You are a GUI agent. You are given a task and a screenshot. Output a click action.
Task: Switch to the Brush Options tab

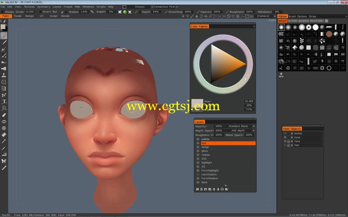coord(298,16)
